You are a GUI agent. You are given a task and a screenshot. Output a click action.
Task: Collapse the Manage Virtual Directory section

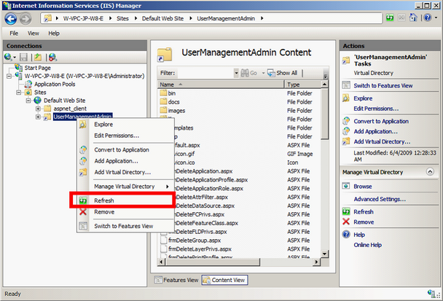[430, 172]
